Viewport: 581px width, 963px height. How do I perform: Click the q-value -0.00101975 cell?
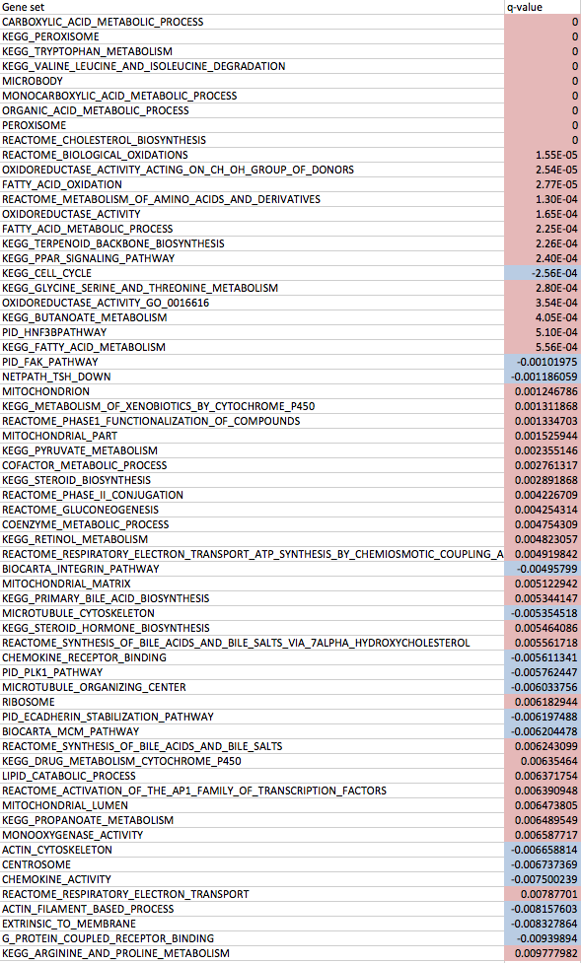point(543,362)
